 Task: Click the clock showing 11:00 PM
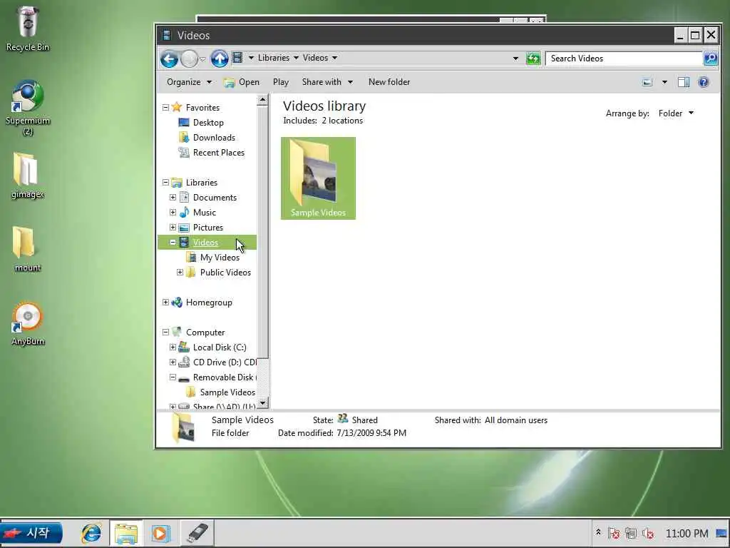coord(687,533)
